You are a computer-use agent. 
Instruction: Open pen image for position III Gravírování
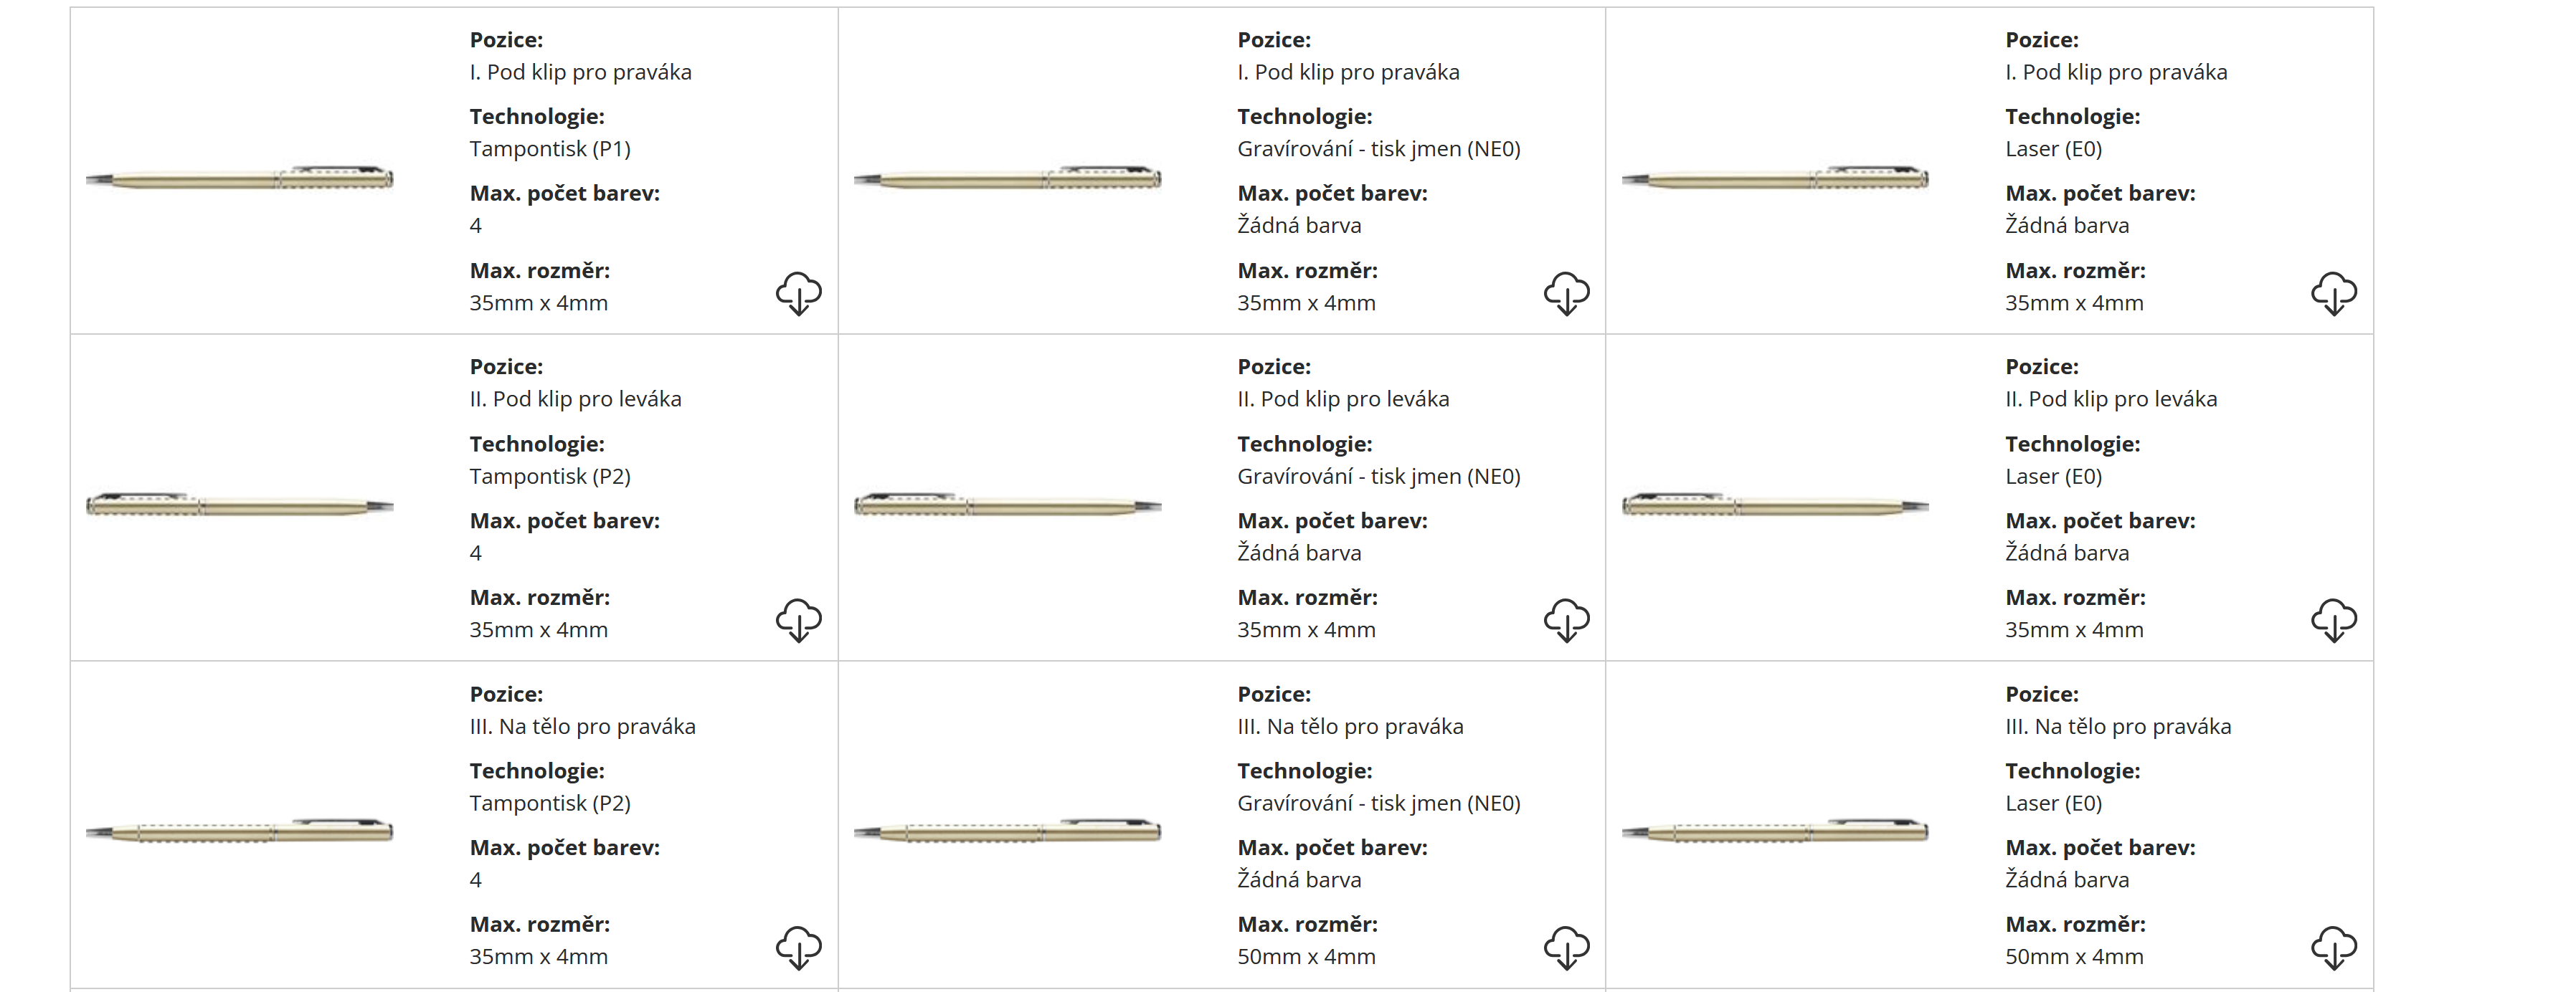point(1007,831)
